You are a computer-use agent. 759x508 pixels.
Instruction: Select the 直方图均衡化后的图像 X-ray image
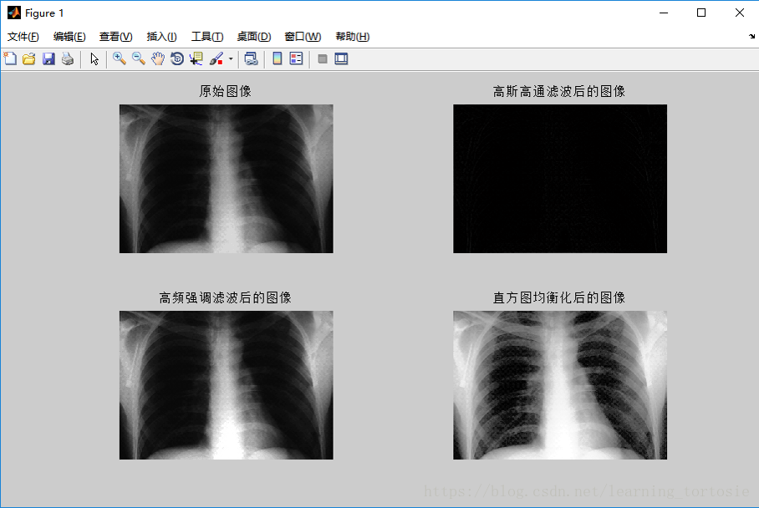(560, 385)
